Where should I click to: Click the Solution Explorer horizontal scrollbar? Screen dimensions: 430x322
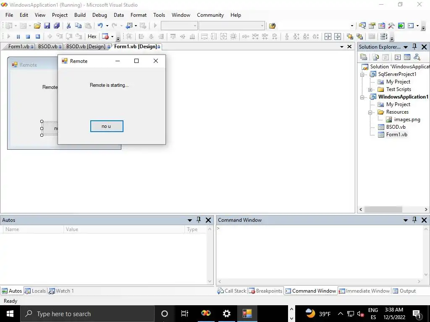[383, 210]
